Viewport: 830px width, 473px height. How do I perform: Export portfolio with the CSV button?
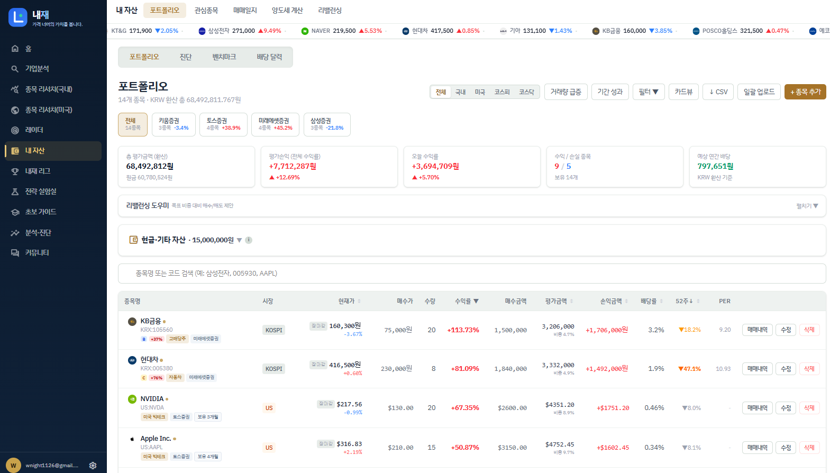[718, 92]
